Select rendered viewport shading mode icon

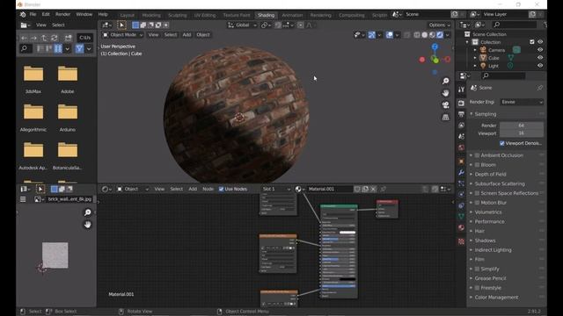pyautogui.click(x=440, y=35)
